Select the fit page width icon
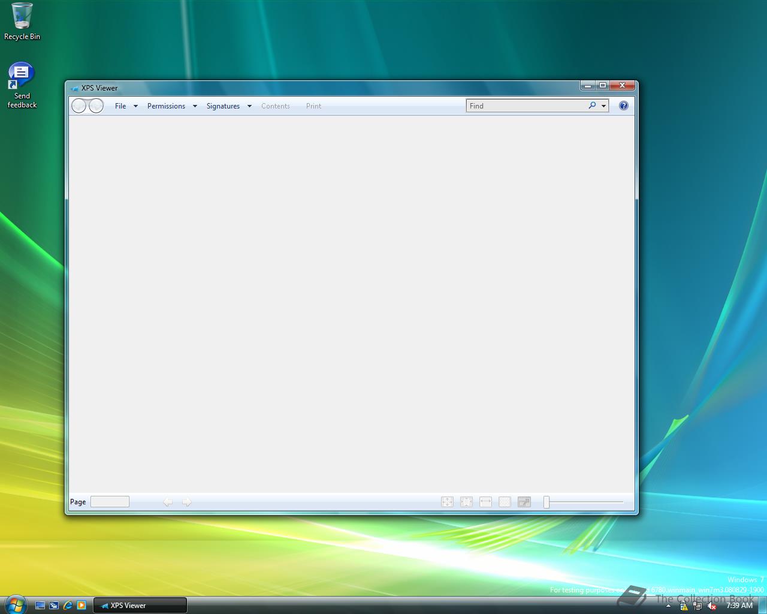This screenshot has height=614, width=767. (x=485, y=502)
